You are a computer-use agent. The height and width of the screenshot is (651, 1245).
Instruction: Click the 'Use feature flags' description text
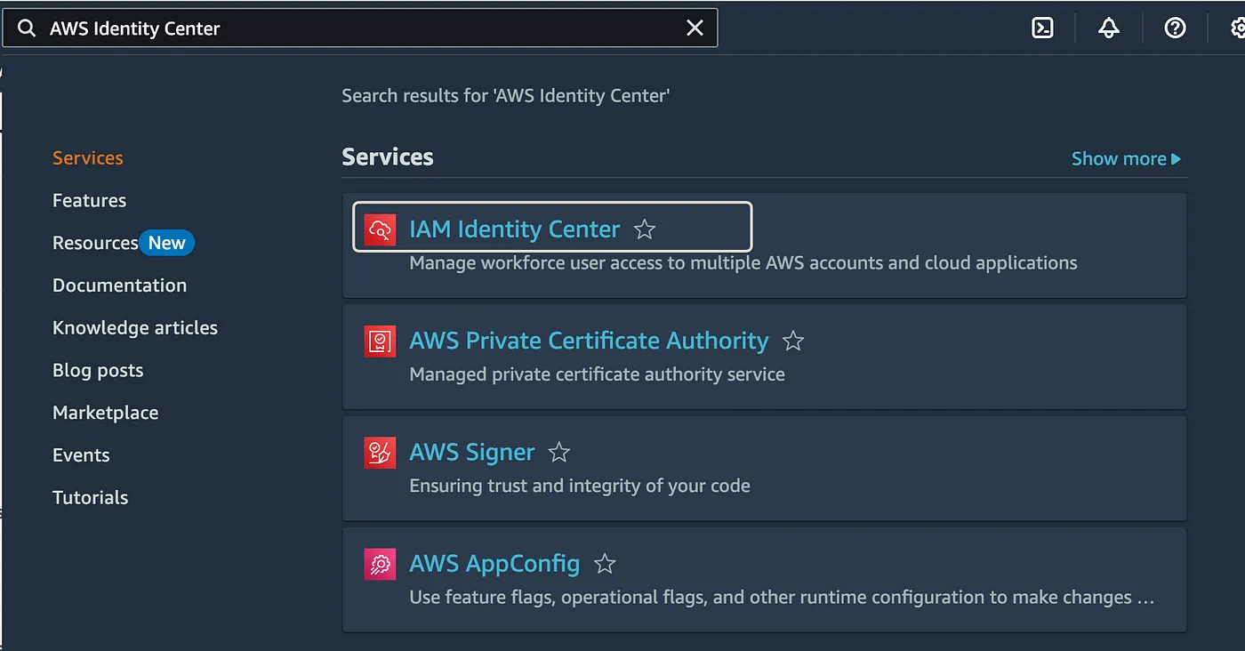[x=782, y=598]
